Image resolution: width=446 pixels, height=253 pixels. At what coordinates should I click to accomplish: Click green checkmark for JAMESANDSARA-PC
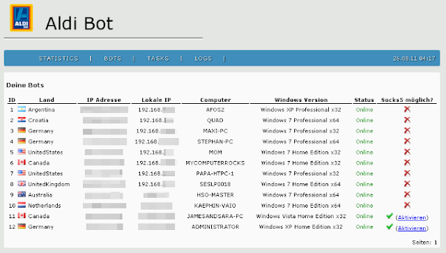click(390, 216)
